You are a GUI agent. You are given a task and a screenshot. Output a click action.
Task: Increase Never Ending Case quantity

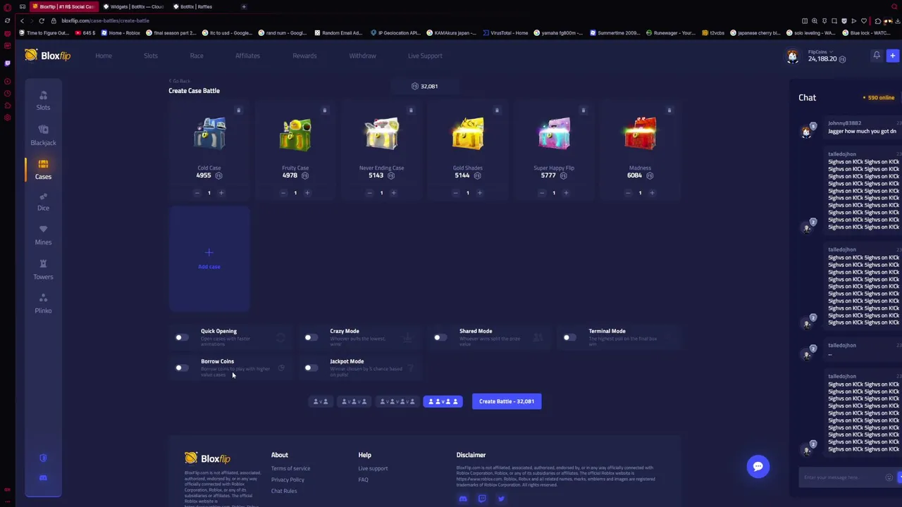393,193
